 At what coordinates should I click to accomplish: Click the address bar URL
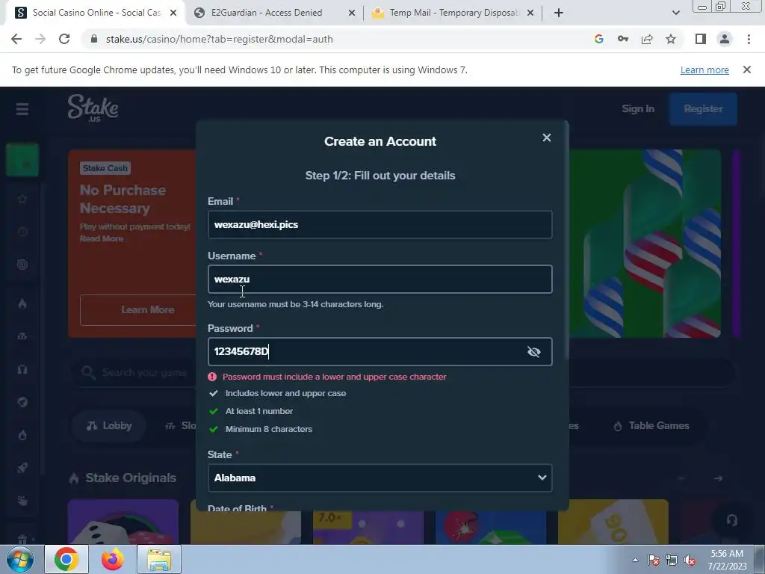pos(219,39)
